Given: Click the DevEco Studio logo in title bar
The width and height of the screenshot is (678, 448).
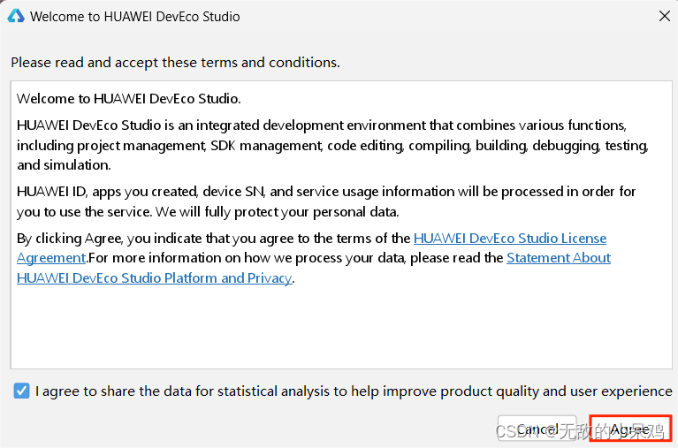Looking at the screenshot, I should pos(16,17).
